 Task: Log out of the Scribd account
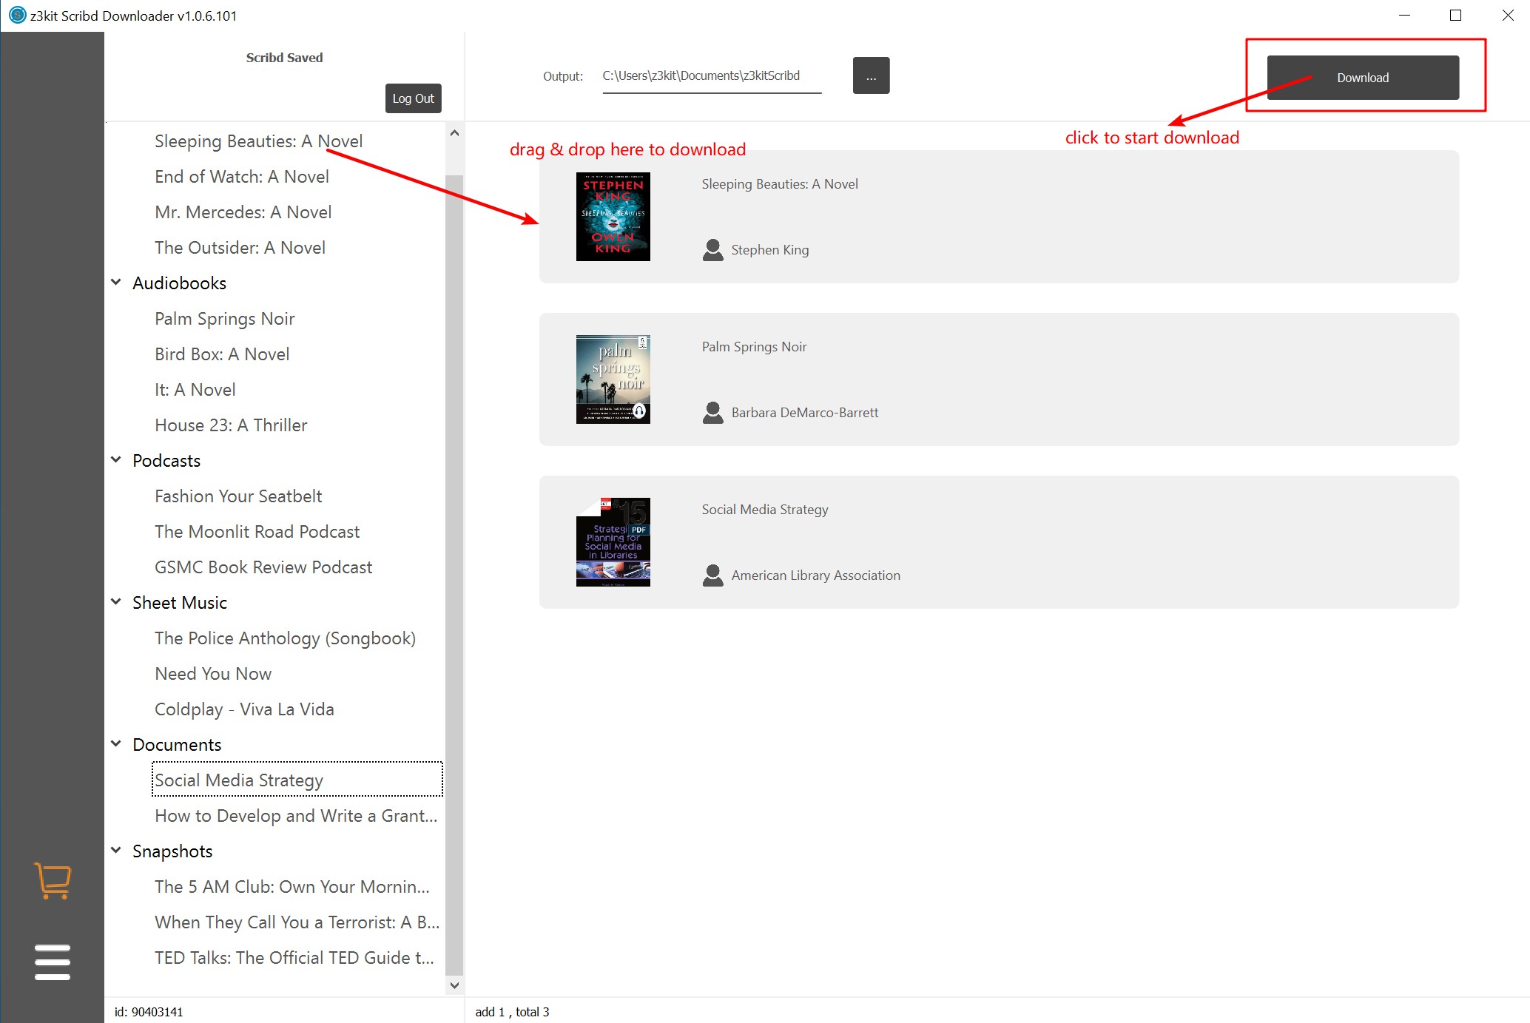pos(413,98)
